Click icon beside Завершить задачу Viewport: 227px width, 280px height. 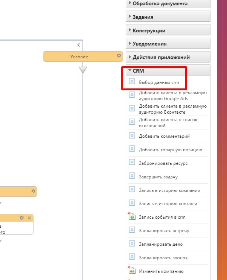pos(132,176)
